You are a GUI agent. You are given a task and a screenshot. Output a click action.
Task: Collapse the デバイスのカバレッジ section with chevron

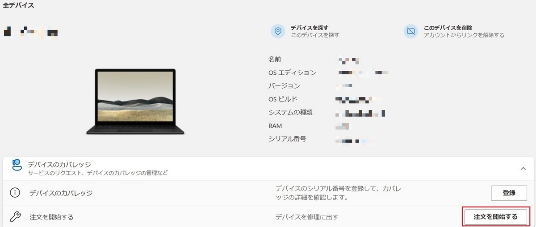tap(523, 169)
